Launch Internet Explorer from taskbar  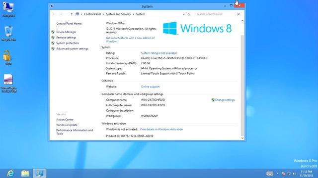tap(10, 174)
